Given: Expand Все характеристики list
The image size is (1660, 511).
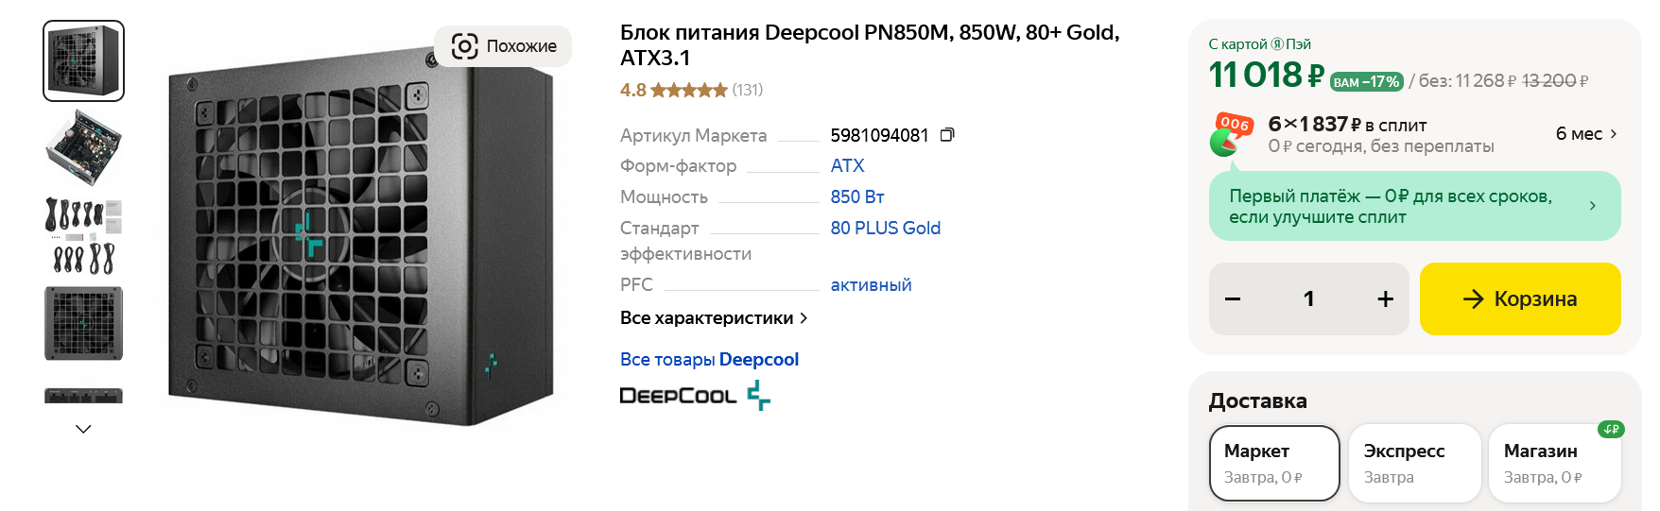Looking at the screenshot, I should coord(714,318).
